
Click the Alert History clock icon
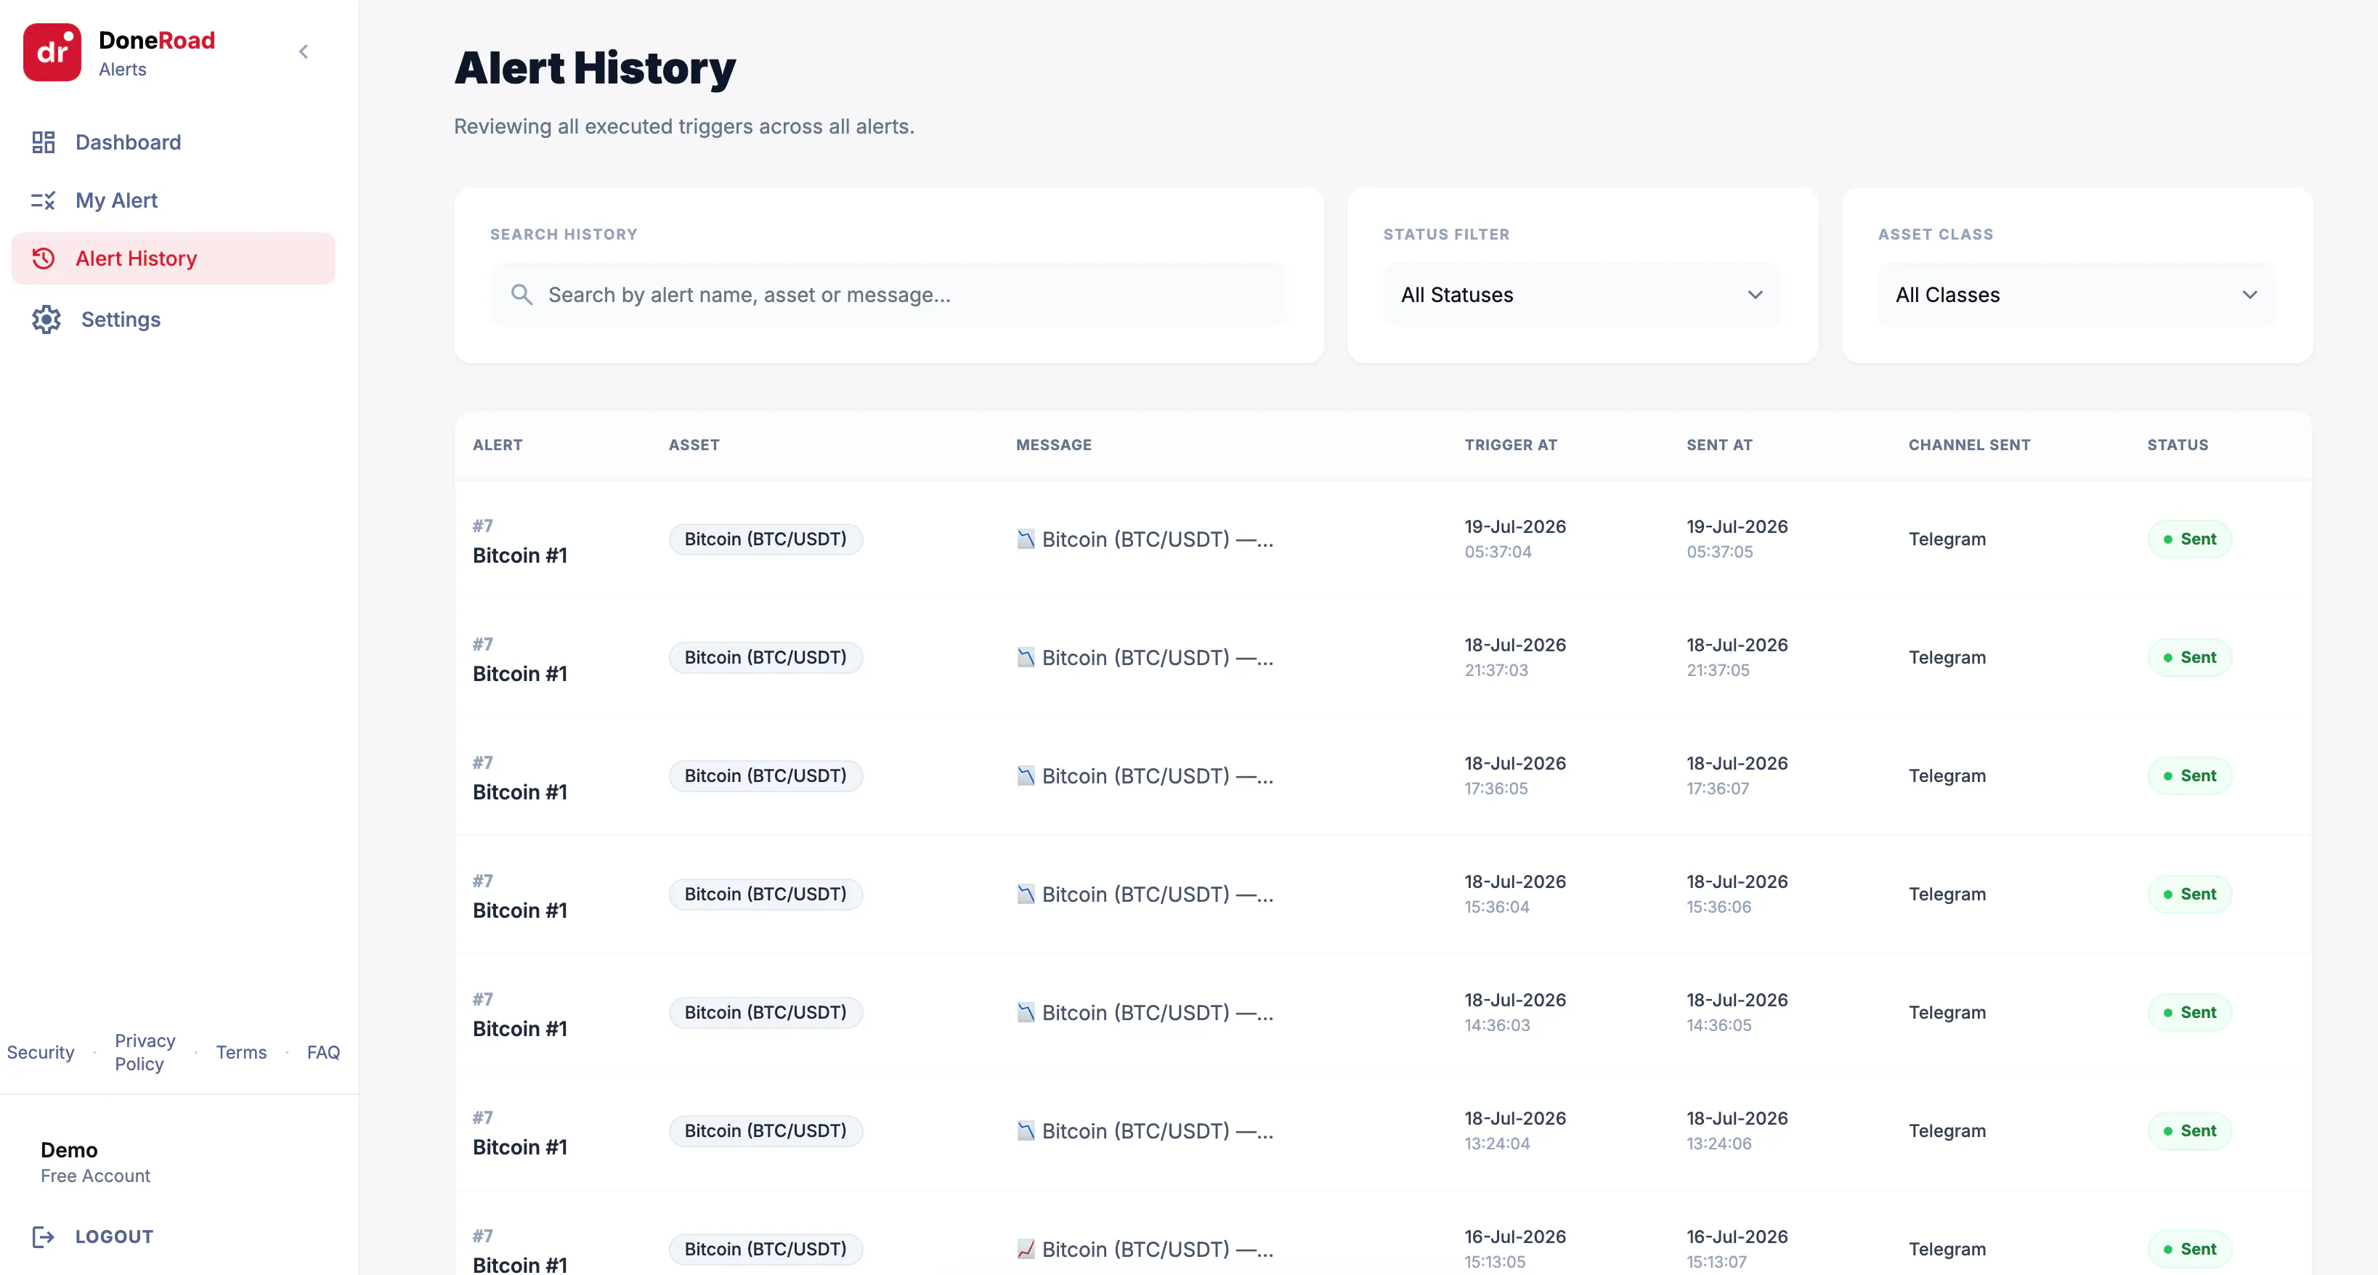[x=44, y=258]
